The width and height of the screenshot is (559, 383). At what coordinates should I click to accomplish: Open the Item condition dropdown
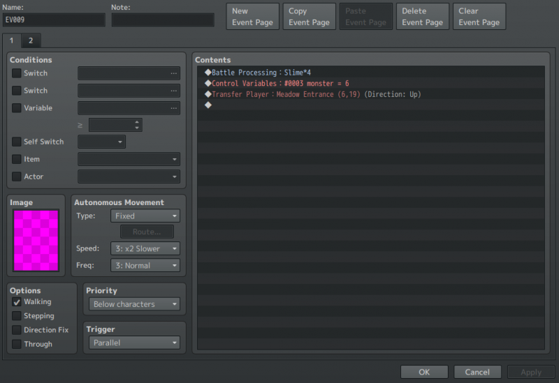(x=129, y=159)
